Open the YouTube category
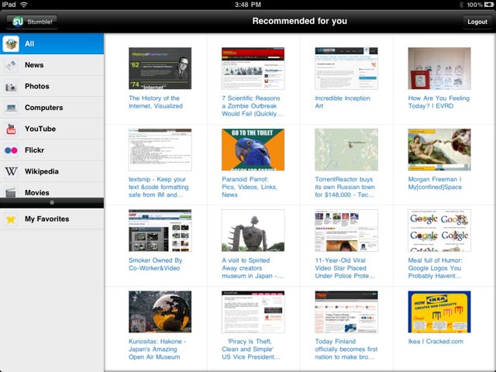 pyautogui.click(x=52, y=129)
